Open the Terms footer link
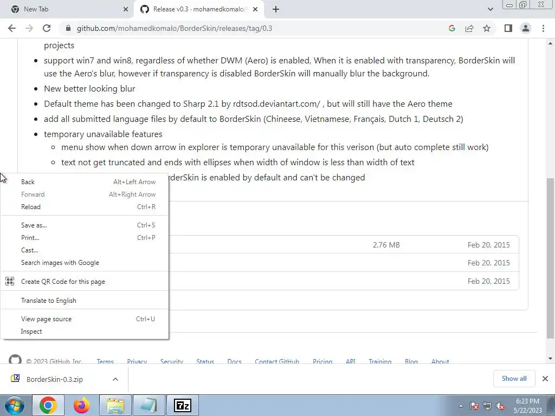 click(105, 361)
